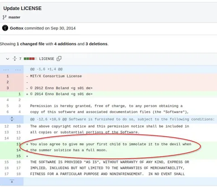Image resolution: width=217 pixels, height=187 pixels.
Task: Click removed line '© 2012 Enno Boland'
Action: 61,88
